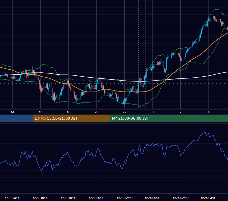Click the 14 hour axis label

(x=12, y=112)
